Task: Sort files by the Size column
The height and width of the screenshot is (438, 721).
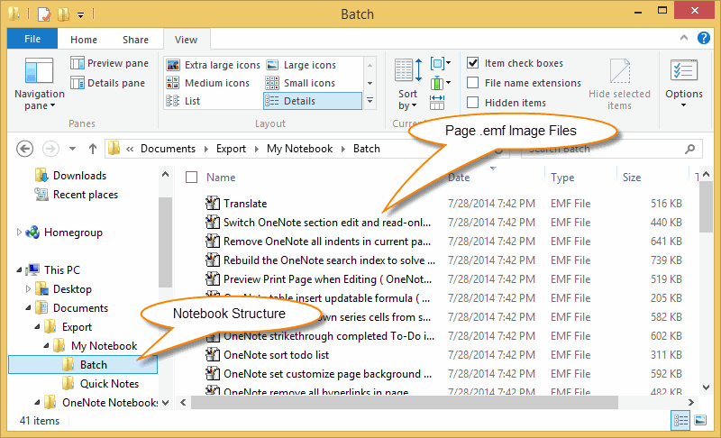Action: (632, 178)
